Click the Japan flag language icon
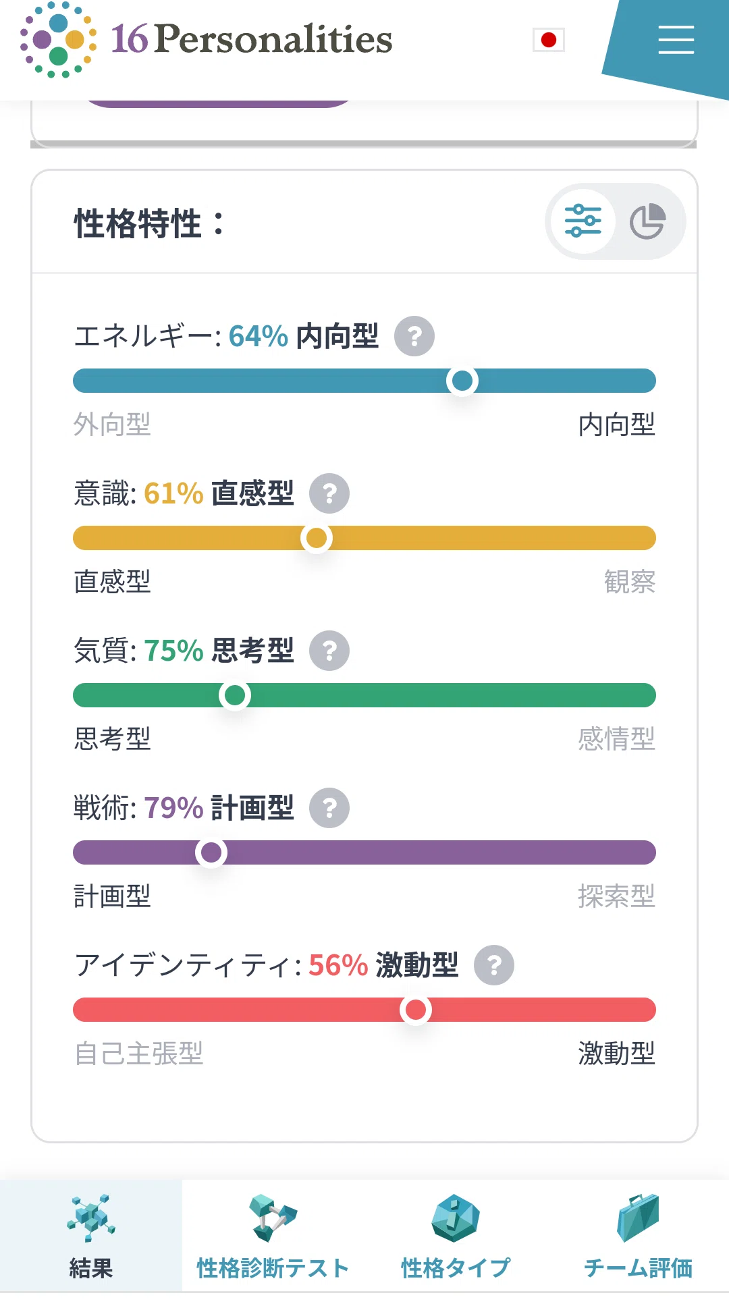 [x=549, y=40]
